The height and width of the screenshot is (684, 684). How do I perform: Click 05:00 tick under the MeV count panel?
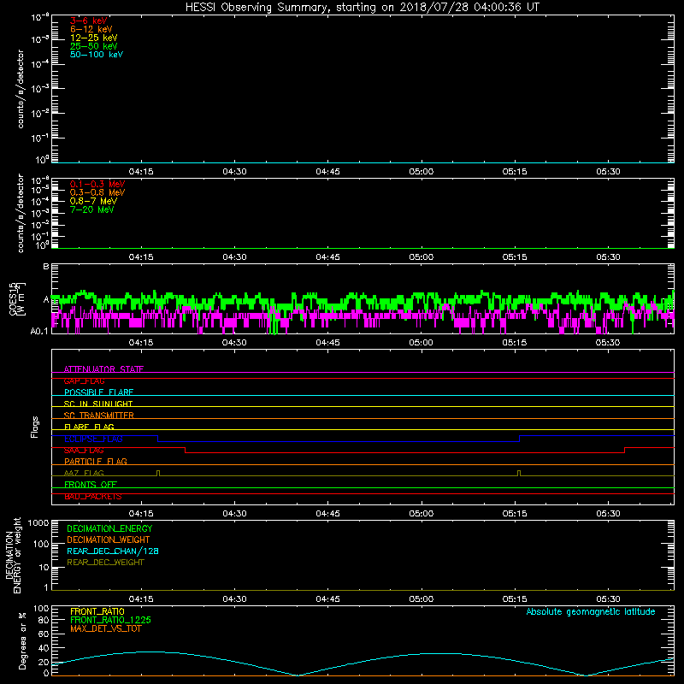422,257
